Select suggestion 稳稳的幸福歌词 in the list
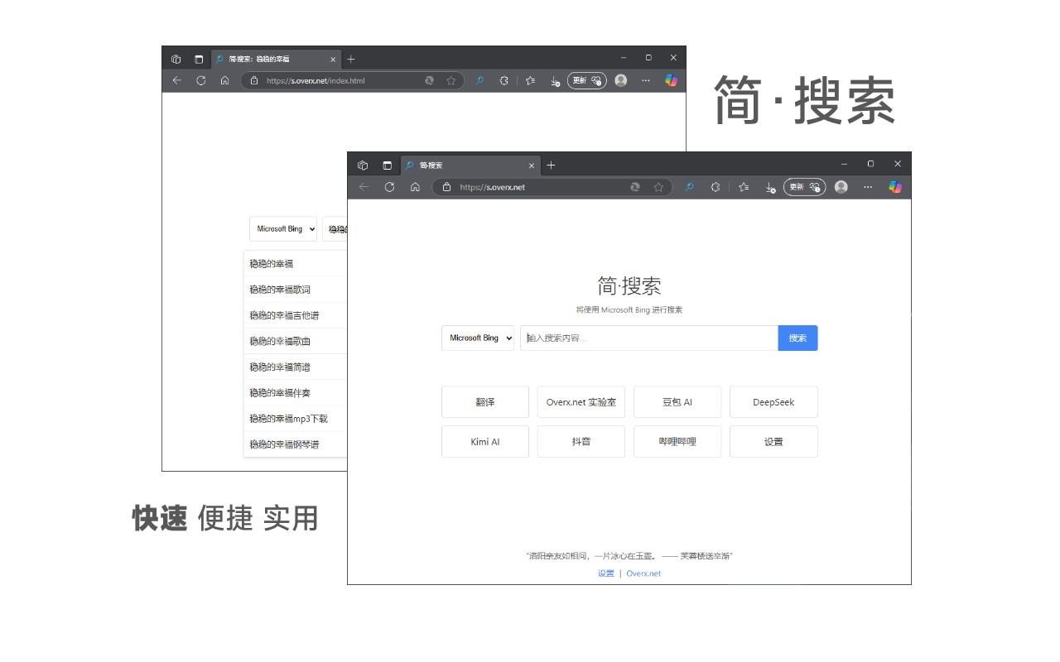Image resolution: width=1060 pixels, height=662 pixels. pyautogui.click(x=277, y=289)
